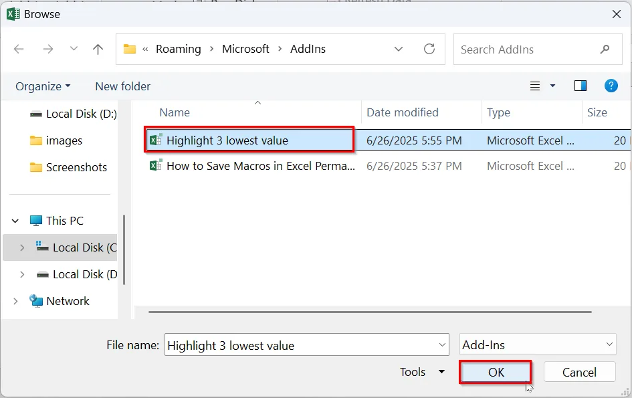Toggle the preview pane

pyautogui.click(x=580, y=86)
